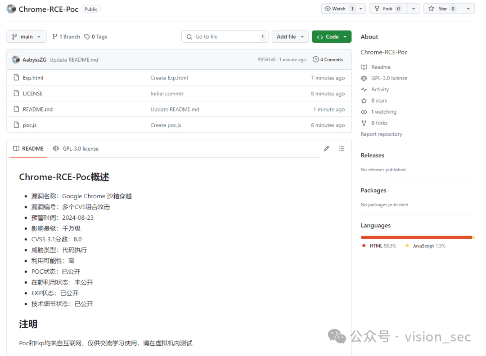The width and height of the screenshot is (486, 356).
Task: Click the eye icon beside 1 watching
Action: (364, 112)
